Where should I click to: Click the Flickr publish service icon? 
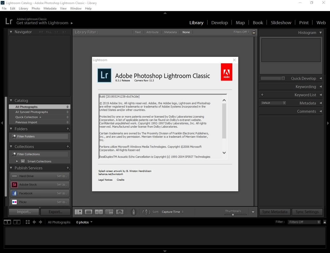point(14,202)
